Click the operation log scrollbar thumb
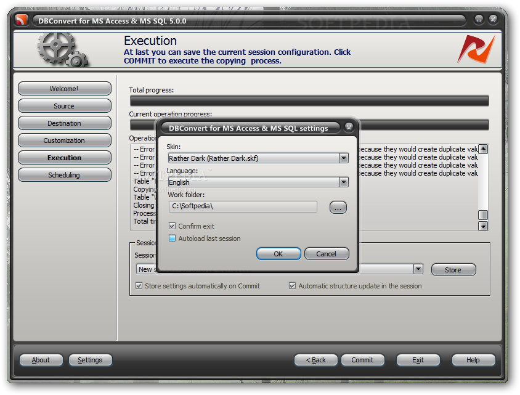This screenshot has height=395, width=520. pyautogui.click(x=483, y=215)
